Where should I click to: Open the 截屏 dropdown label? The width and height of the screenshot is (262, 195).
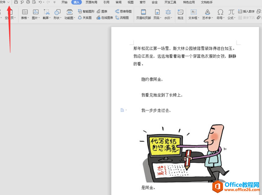46,18
